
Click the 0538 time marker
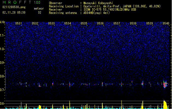click(x=133, y=23)
